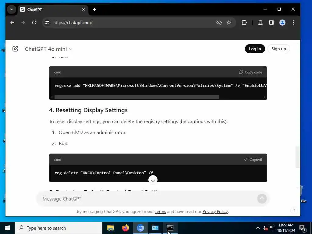
Task: Toggle the browser side panel icon
Action: [x=271, y=23]
